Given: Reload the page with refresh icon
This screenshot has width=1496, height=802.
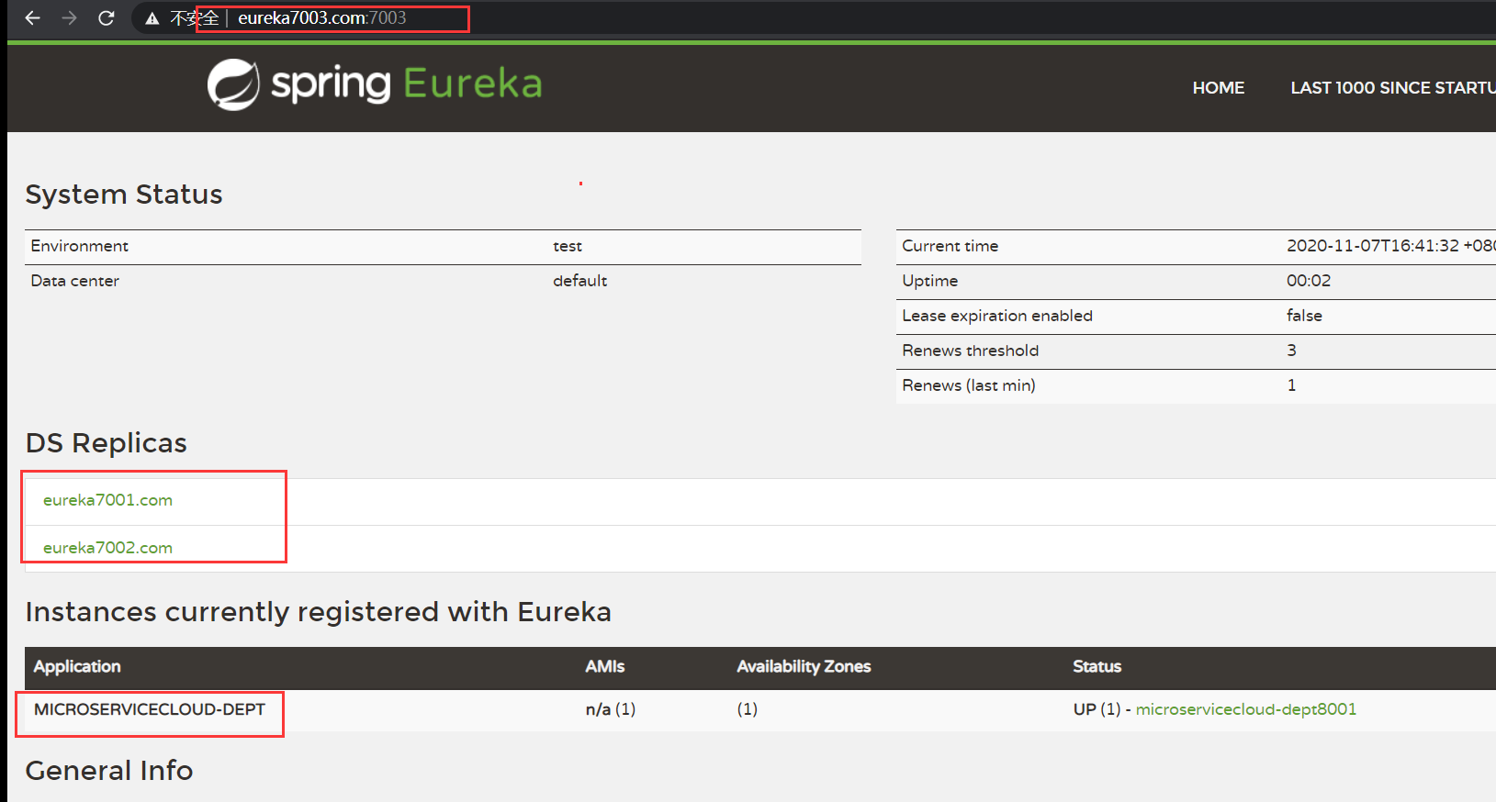Looking at the screenshot, I should point(107,17).
